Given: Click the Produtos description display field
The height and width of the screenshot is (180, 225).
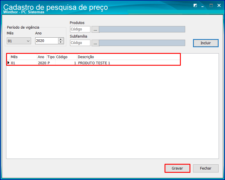Looking at the screenshot, I should coord(142,29).
